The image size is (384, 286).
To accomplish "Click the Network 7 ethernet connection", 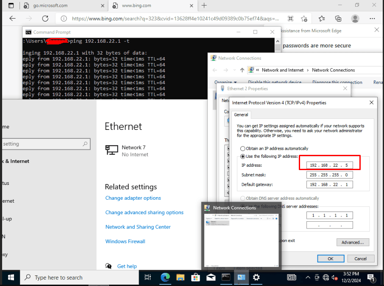I will pyautogui.click(x=127, y=151).
